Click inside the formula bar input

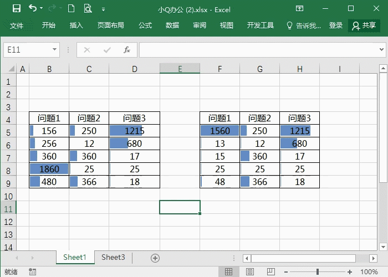(x=259, y=50)
